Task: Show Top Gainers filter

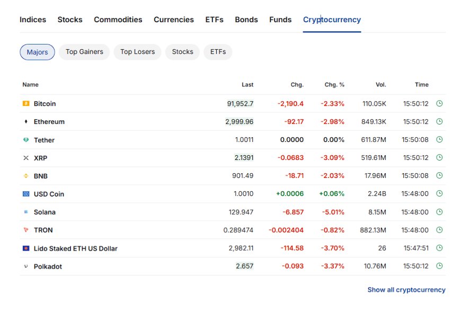Action: (x=84, y=52)
